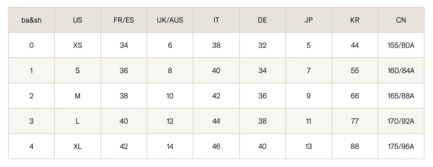The width and height of the screenshot is (433, 167).
Task: Click the ba&sh column header
Action: point(31,20)
